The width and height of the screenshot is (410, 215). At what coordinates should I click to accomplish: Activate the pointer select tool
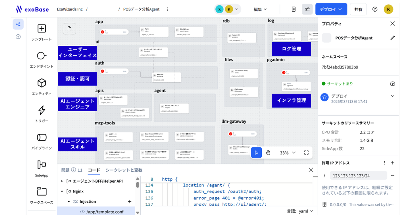(x=257, y=153)
